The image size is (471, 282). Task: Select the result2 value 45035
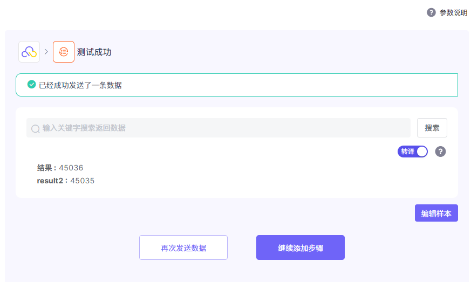pyautogui.click(x=83, y=181)
